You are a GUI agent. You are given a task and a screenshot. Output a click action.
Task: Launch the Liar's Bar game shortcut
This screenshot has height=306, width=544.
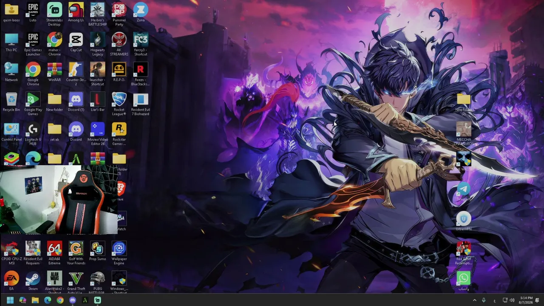tap(97, 102)
